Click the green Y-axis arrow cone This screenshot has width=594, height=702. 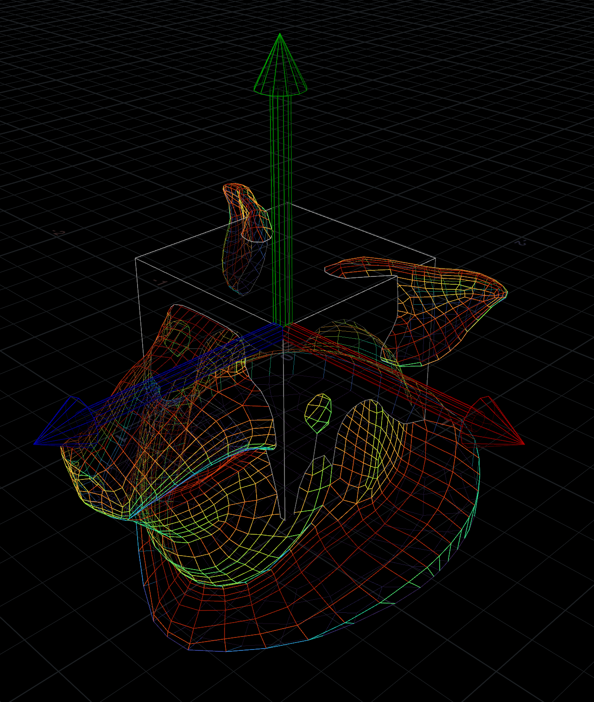click(x=280, y=70)
